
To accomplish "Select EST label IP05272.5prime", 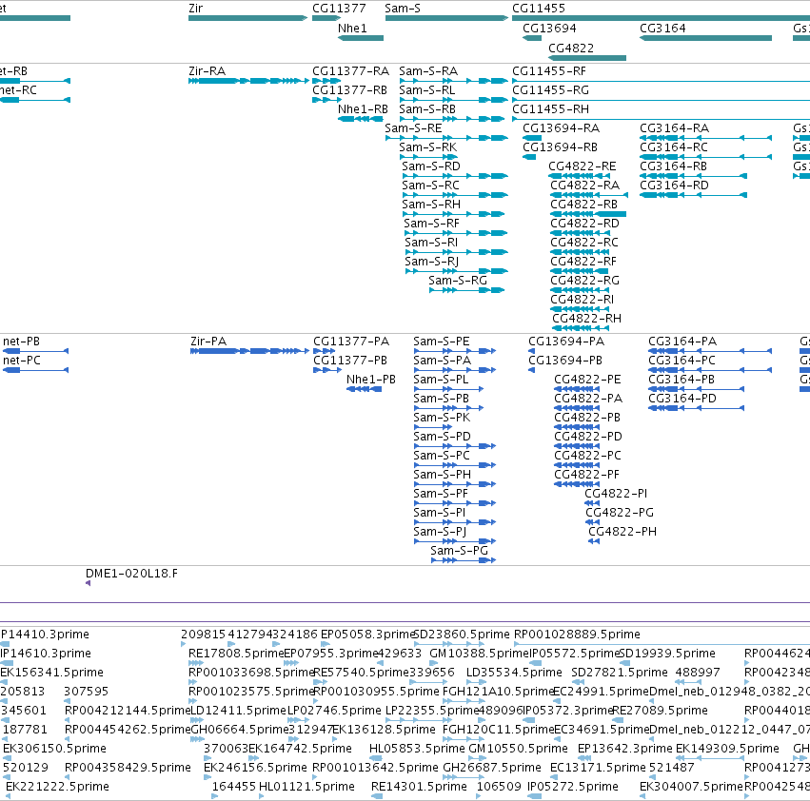I will click(x=572, y=787).
